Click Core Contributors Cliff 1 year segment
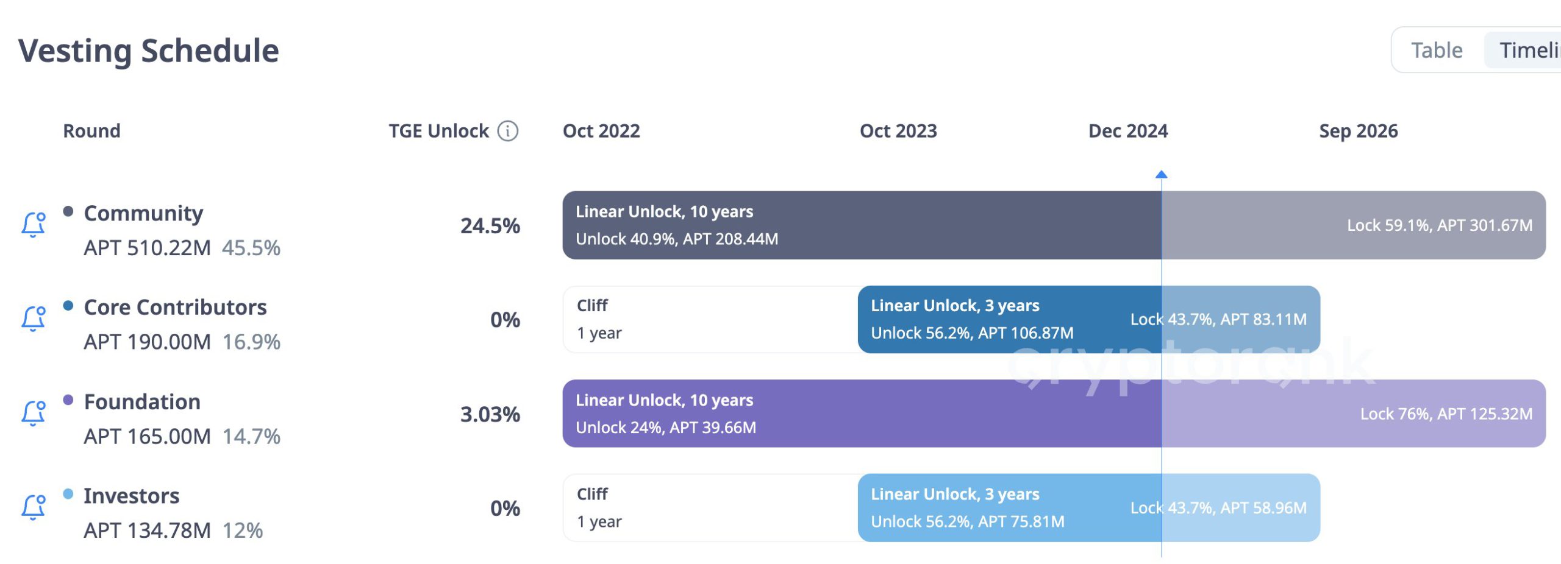 [710, 319]
